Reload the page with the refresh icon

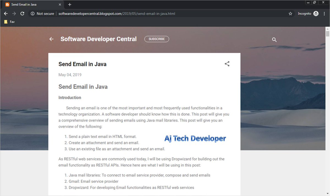(x=22, y=13)
